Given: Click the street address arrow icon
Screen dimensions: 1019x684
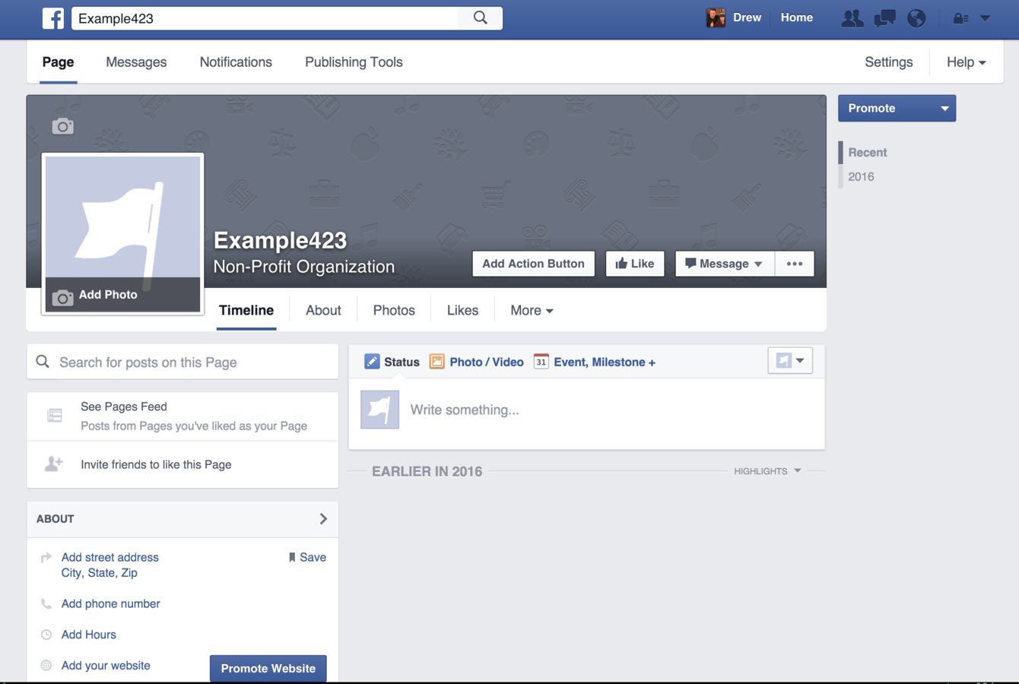Looking at the screenshot, I should click(46, 557).
